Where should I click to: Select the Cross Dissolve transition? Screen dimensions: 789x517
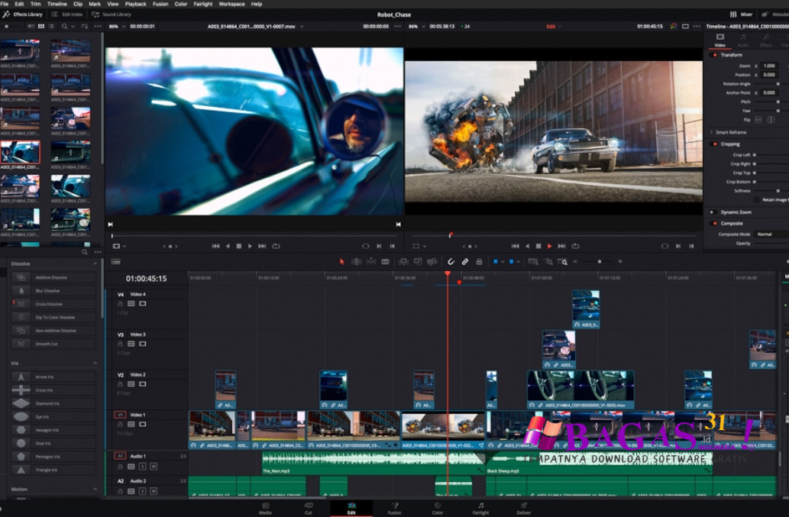click(53, 304)
